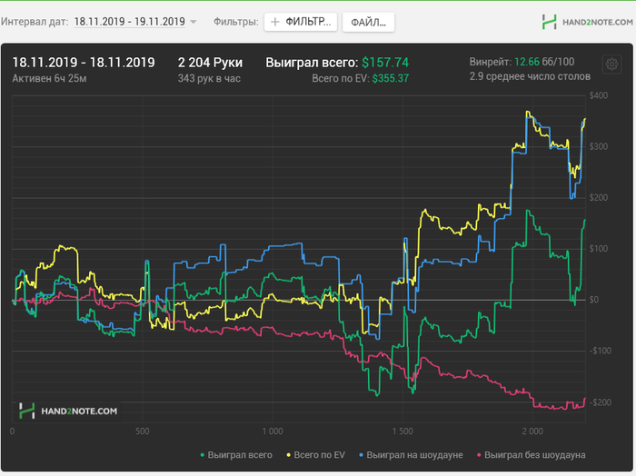Toggle the Всего по EV legend series

pos(315,455)
